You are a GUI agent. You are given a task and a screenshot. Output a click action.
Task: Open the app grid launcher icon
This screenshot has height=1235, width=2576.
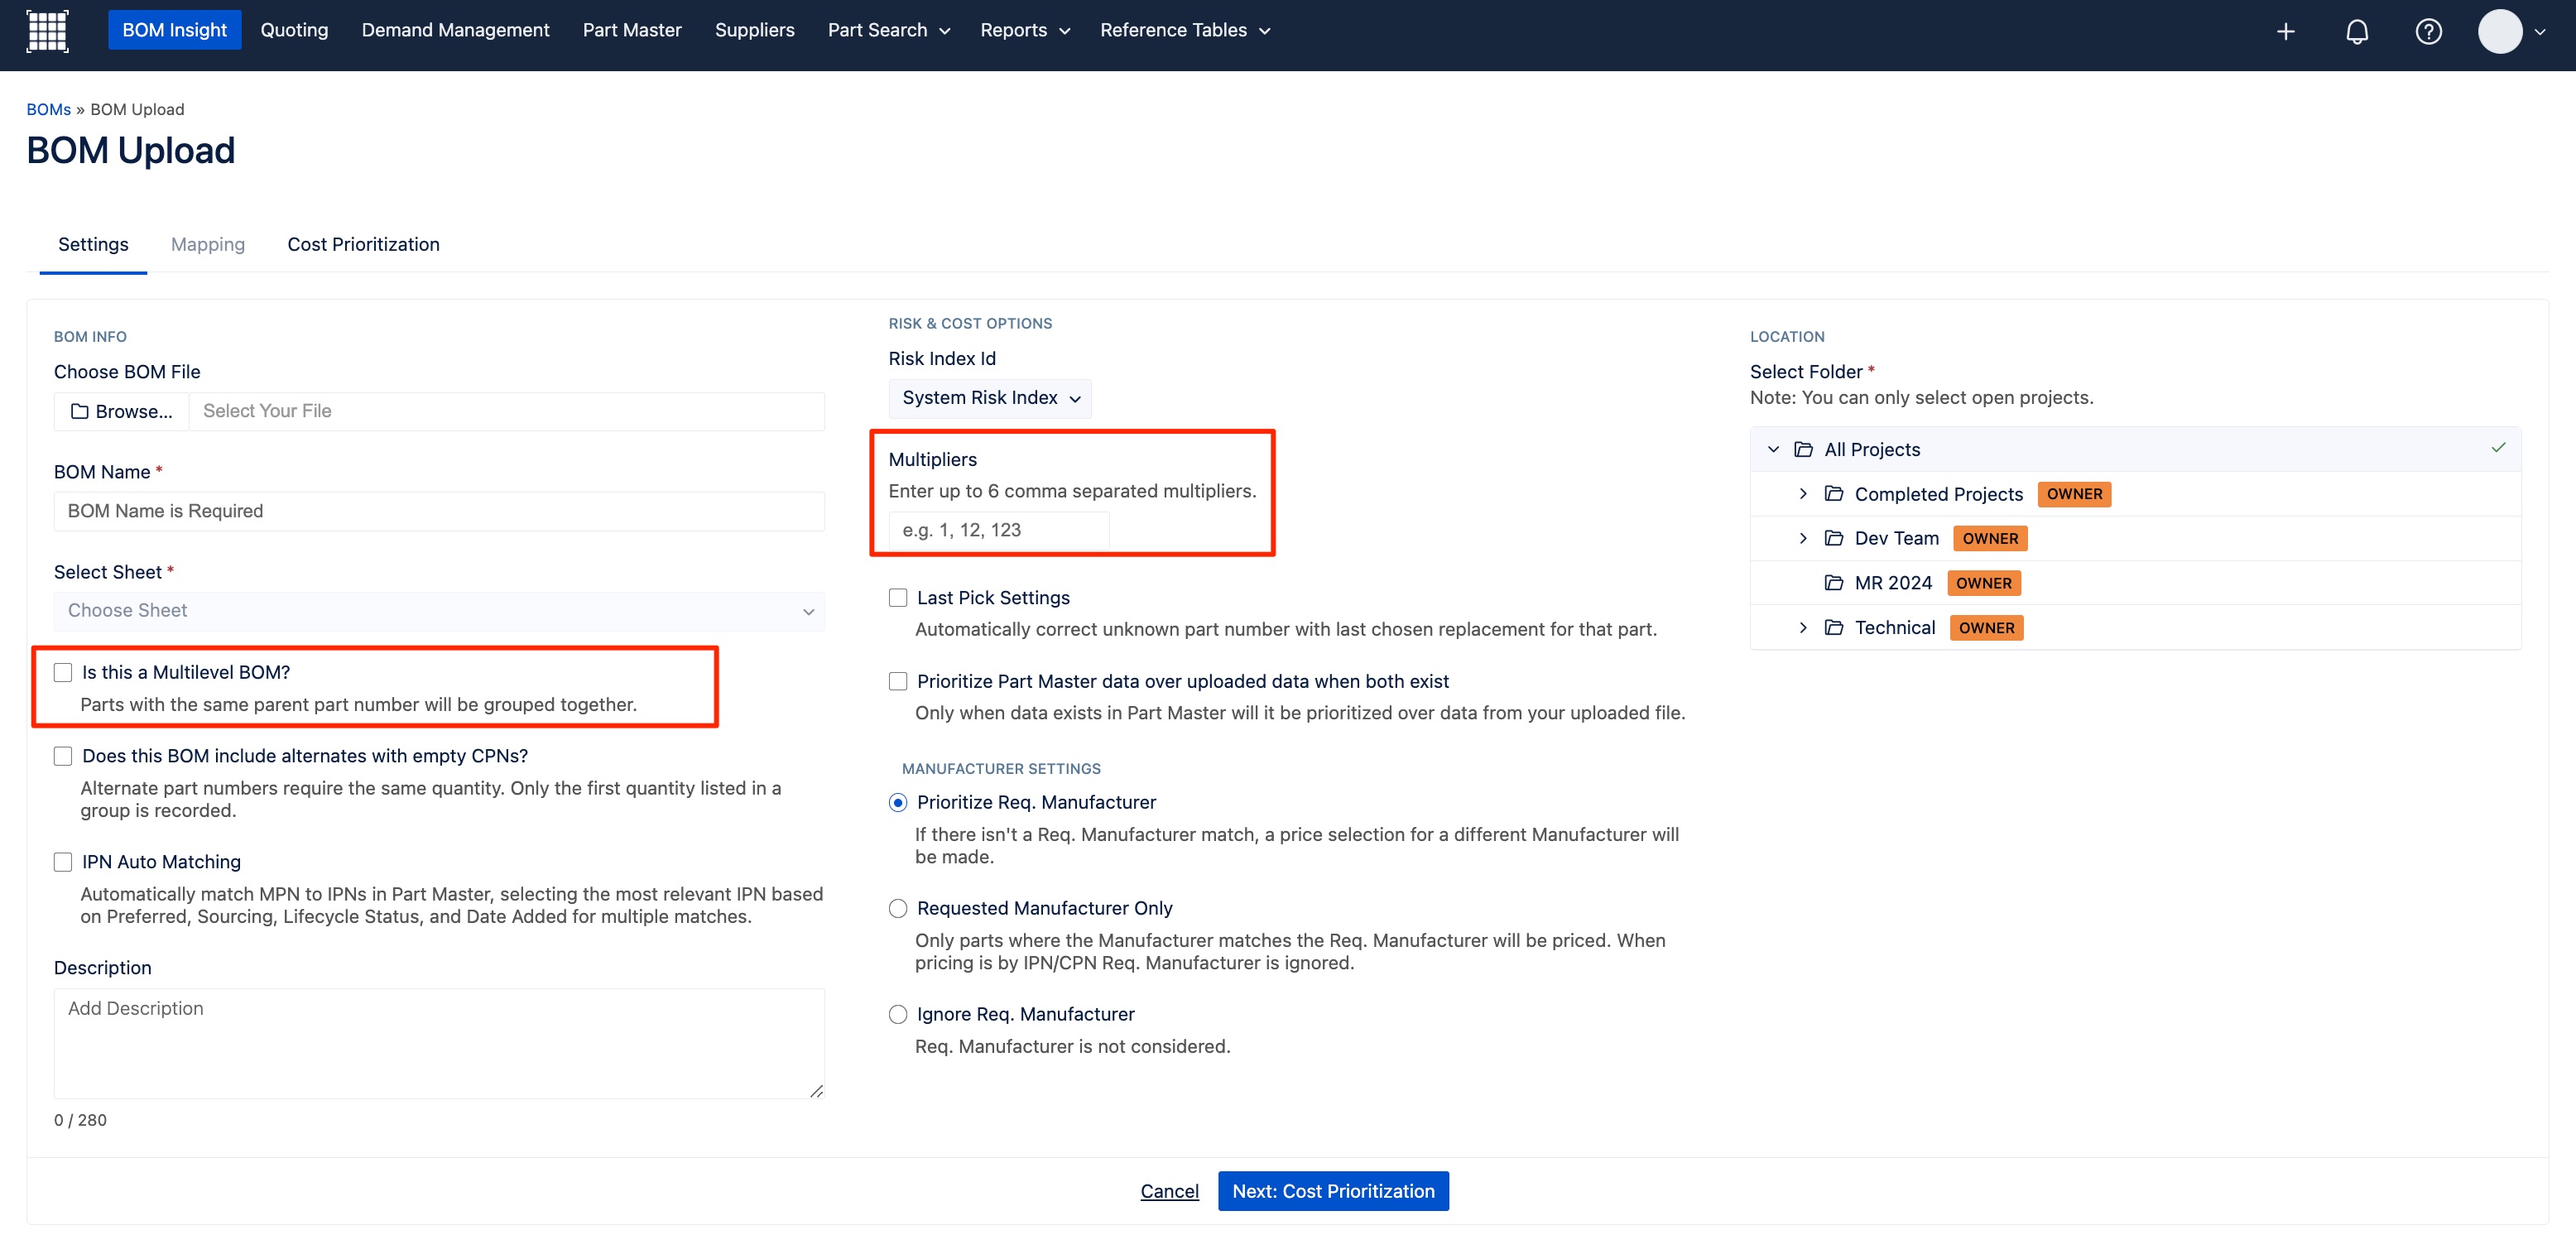click(47, 31)
